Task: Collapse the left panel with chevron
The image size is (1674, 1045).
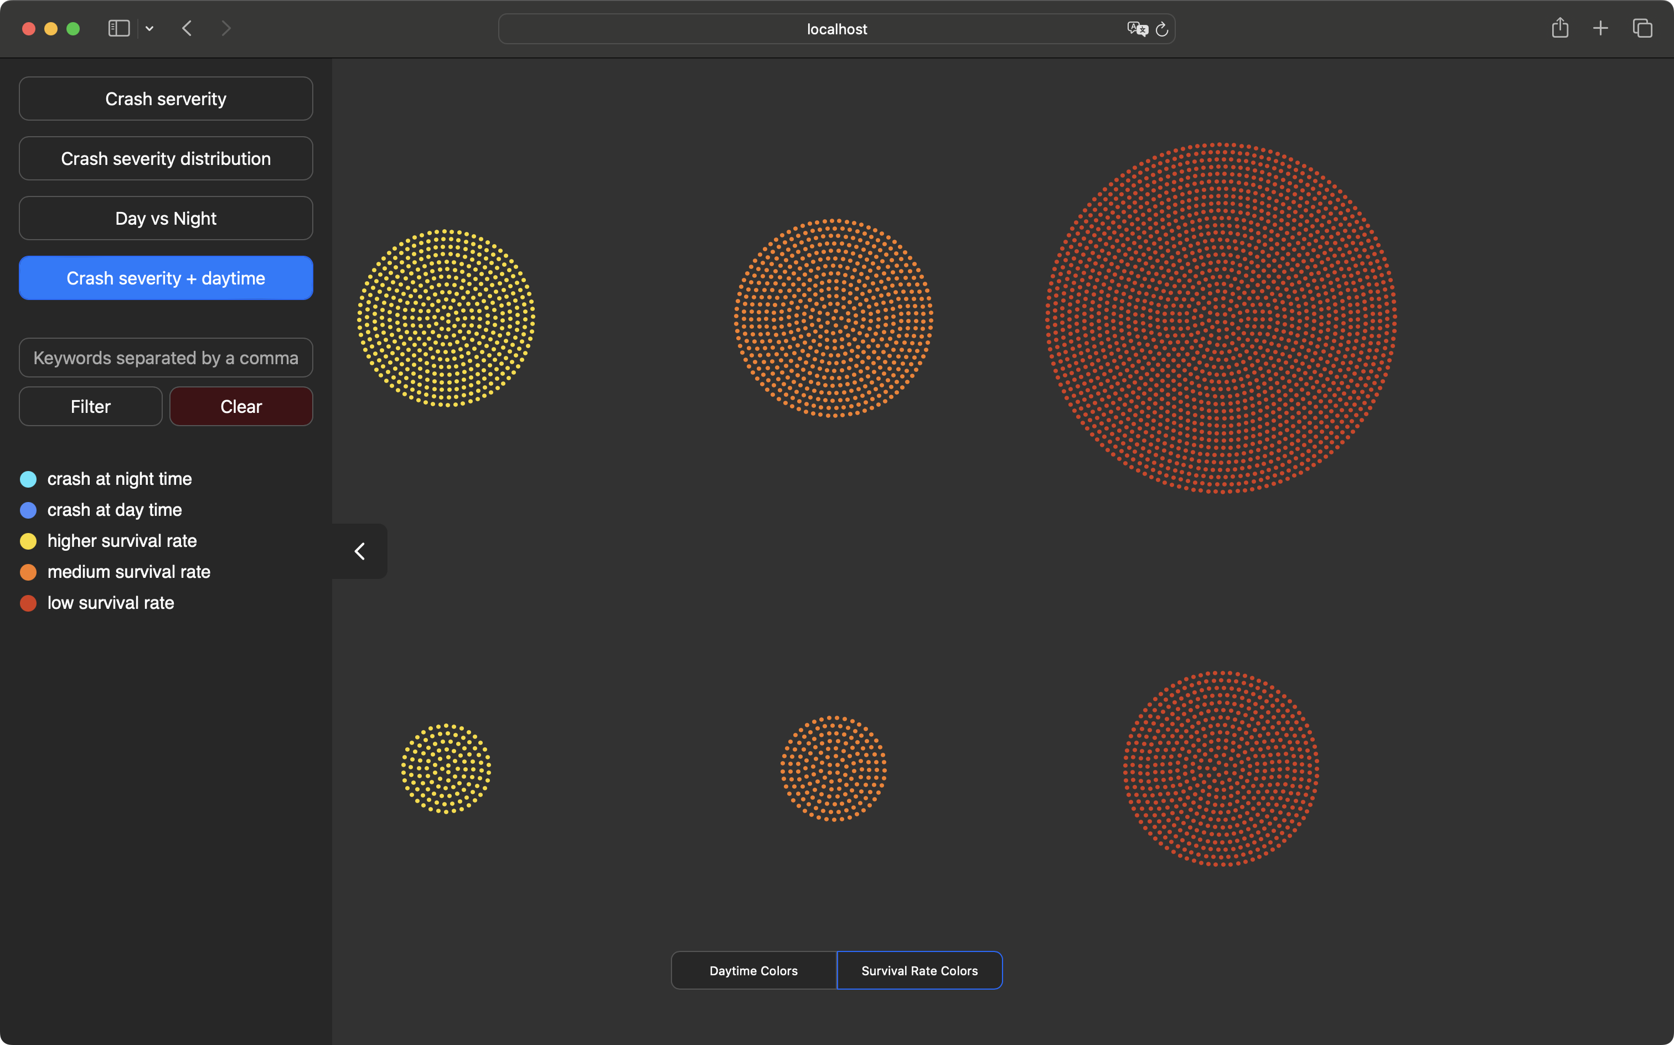Action: 359,551
